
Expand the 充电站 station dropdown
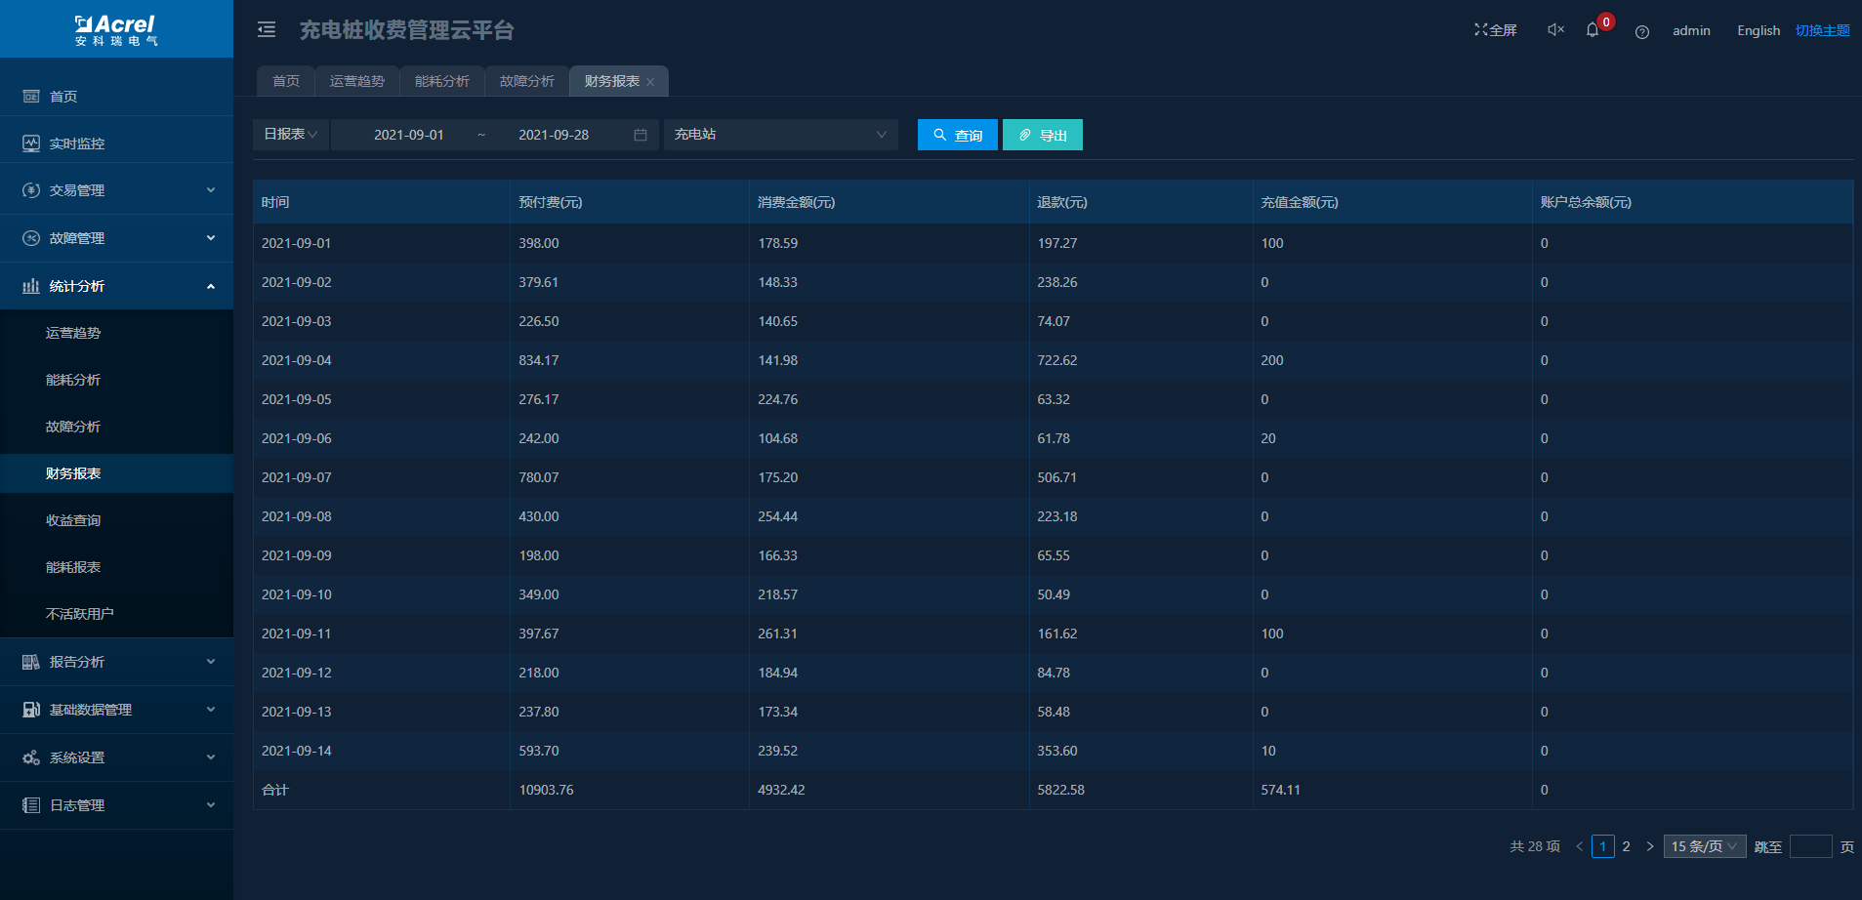pyautogui.click(x=780, y=135)
